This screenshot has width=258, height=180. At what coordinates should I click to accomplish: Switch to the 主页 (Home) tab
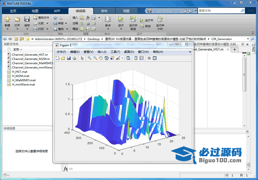[x=13, y=11]
